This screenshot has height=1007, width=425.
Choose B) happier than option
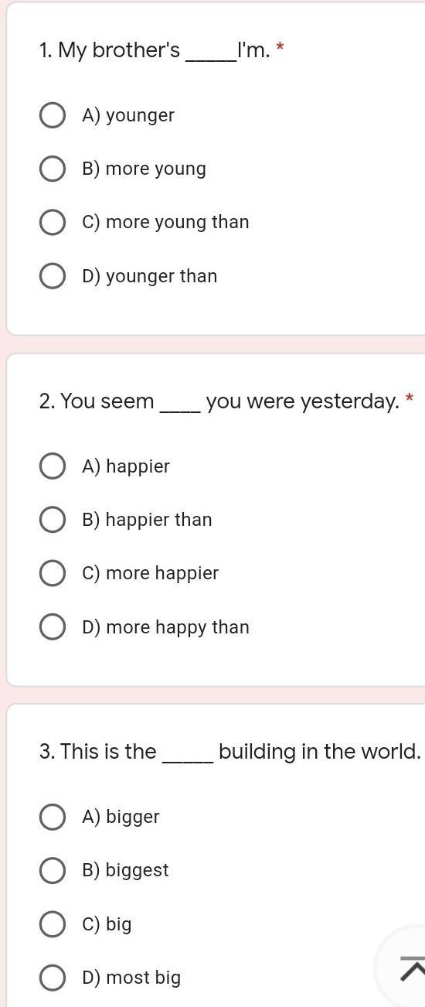pos(52,520)
